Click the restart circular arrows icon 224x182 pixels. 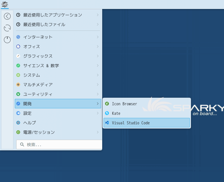tap(7, 28)
